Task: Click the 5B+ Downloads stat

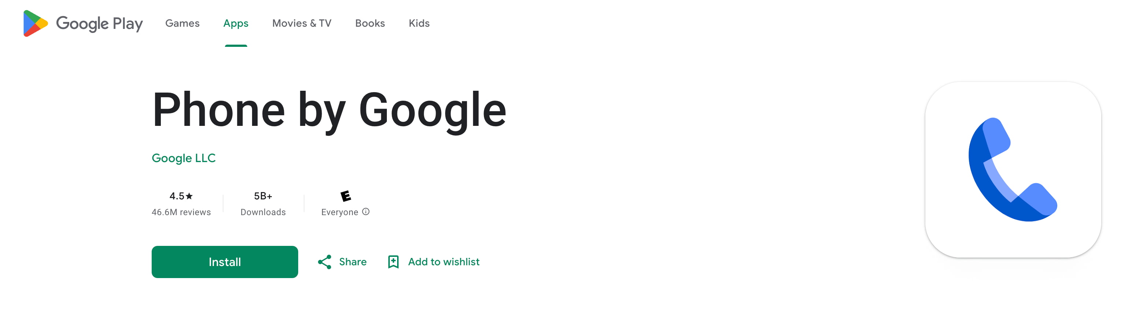Action: (x=263, y=204)
